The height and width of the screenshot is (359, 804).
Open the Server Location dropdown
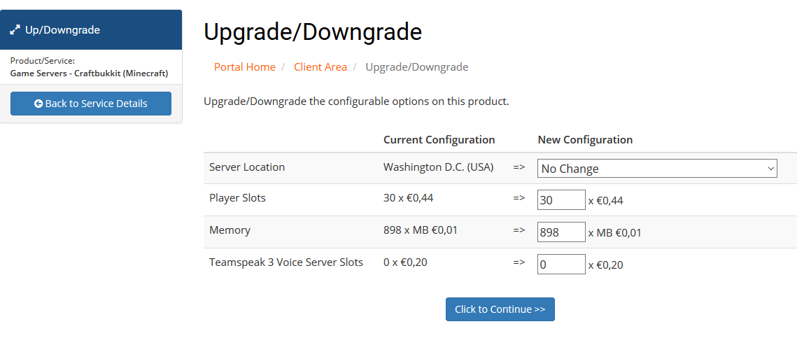point(657,168)
